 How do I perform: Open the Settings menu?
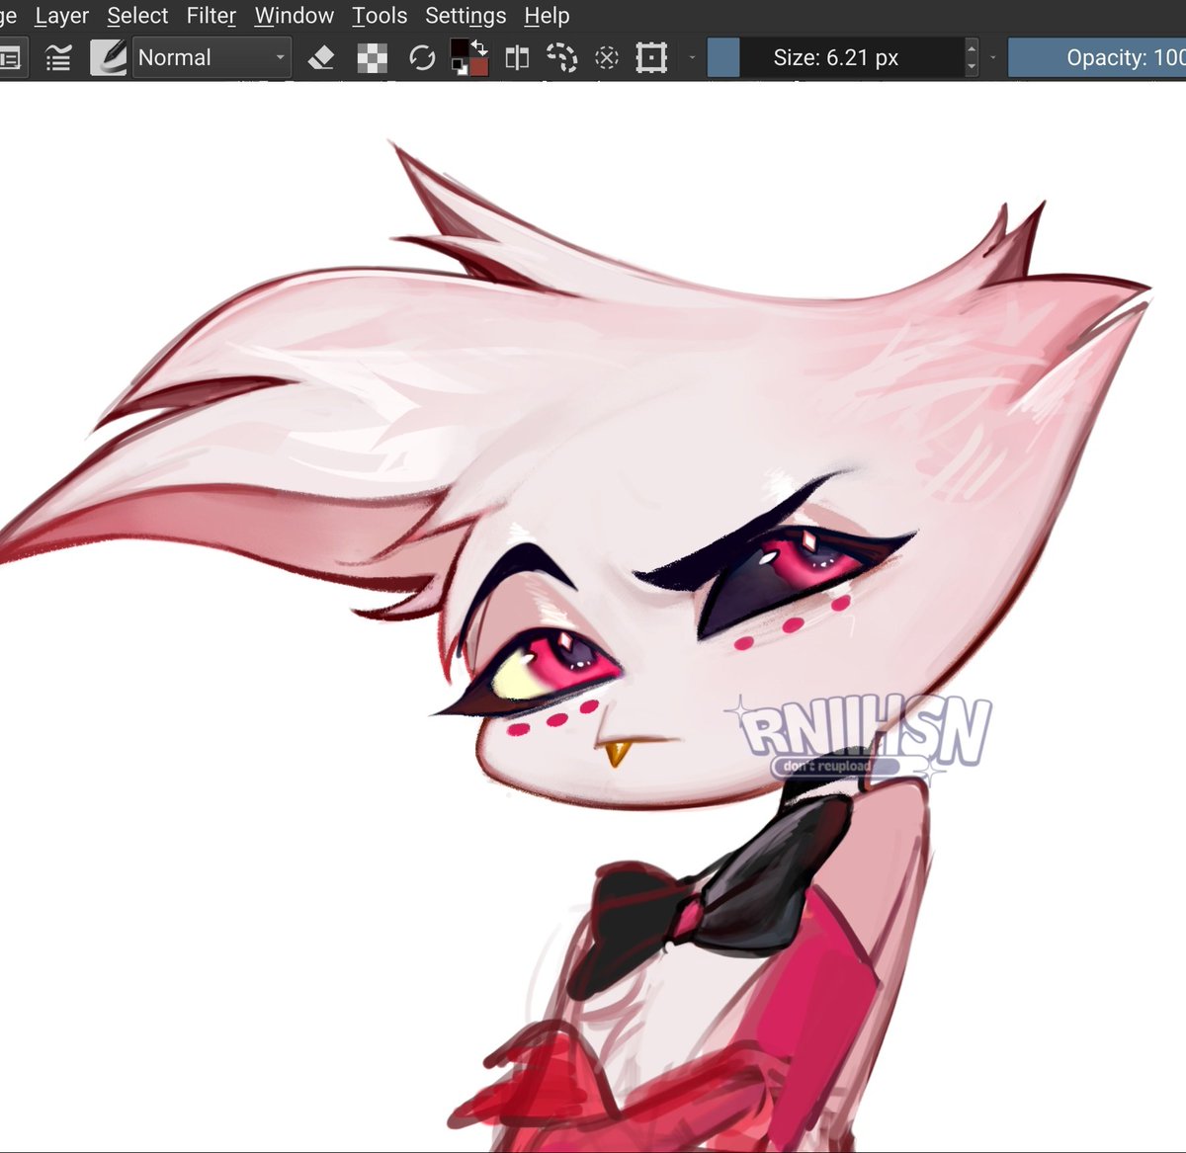pyautogui.click(x=466, y=16)
